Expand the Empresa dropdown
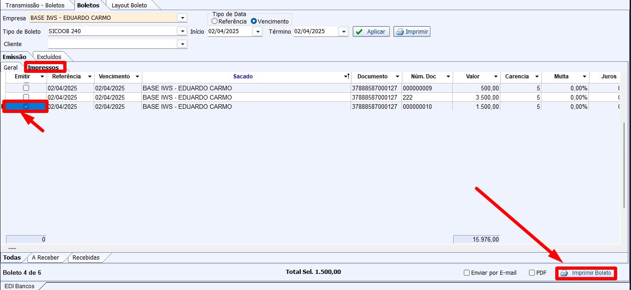This screenshot has width=631, height=290. click(x=182, y=18)
